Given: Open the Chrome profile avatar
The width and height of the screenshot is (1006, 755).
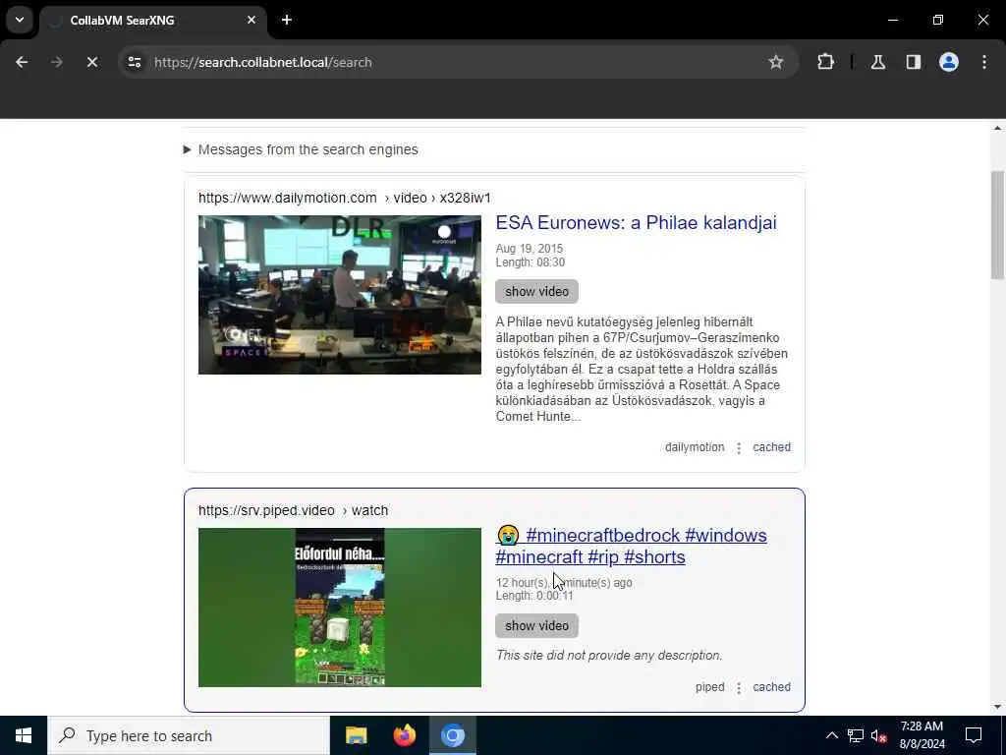Looking at the screenshot, I should pyautogui.click(x=949, y=62).
